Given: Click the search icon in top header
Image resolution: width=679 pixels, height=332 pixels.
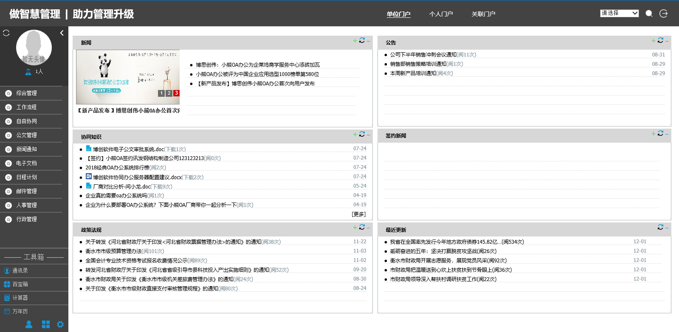Looking at the screenshot, I should [x=649, y=14].
